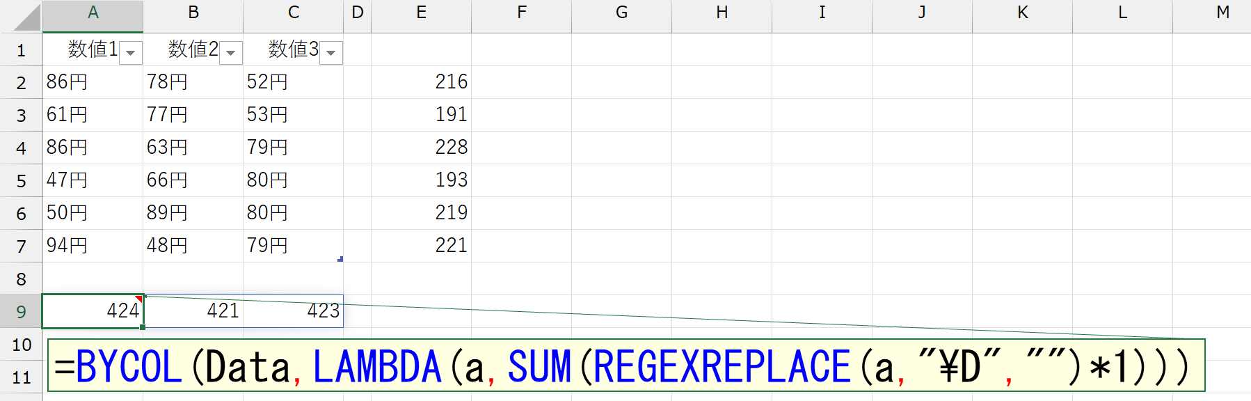Select column M header
Screen dimensions: 1251x401
point(1222,13)
